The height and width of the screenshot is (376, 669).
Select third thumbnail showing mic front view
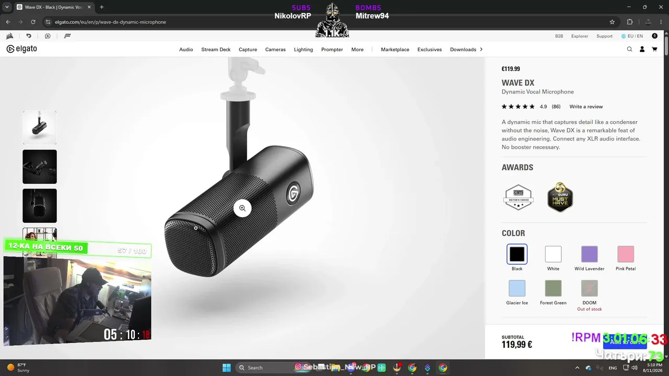40,206
